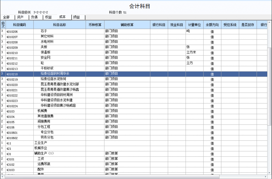
Task: Select the 机械作业 account row
Action: pyautogui.click(x=134, y=149)
